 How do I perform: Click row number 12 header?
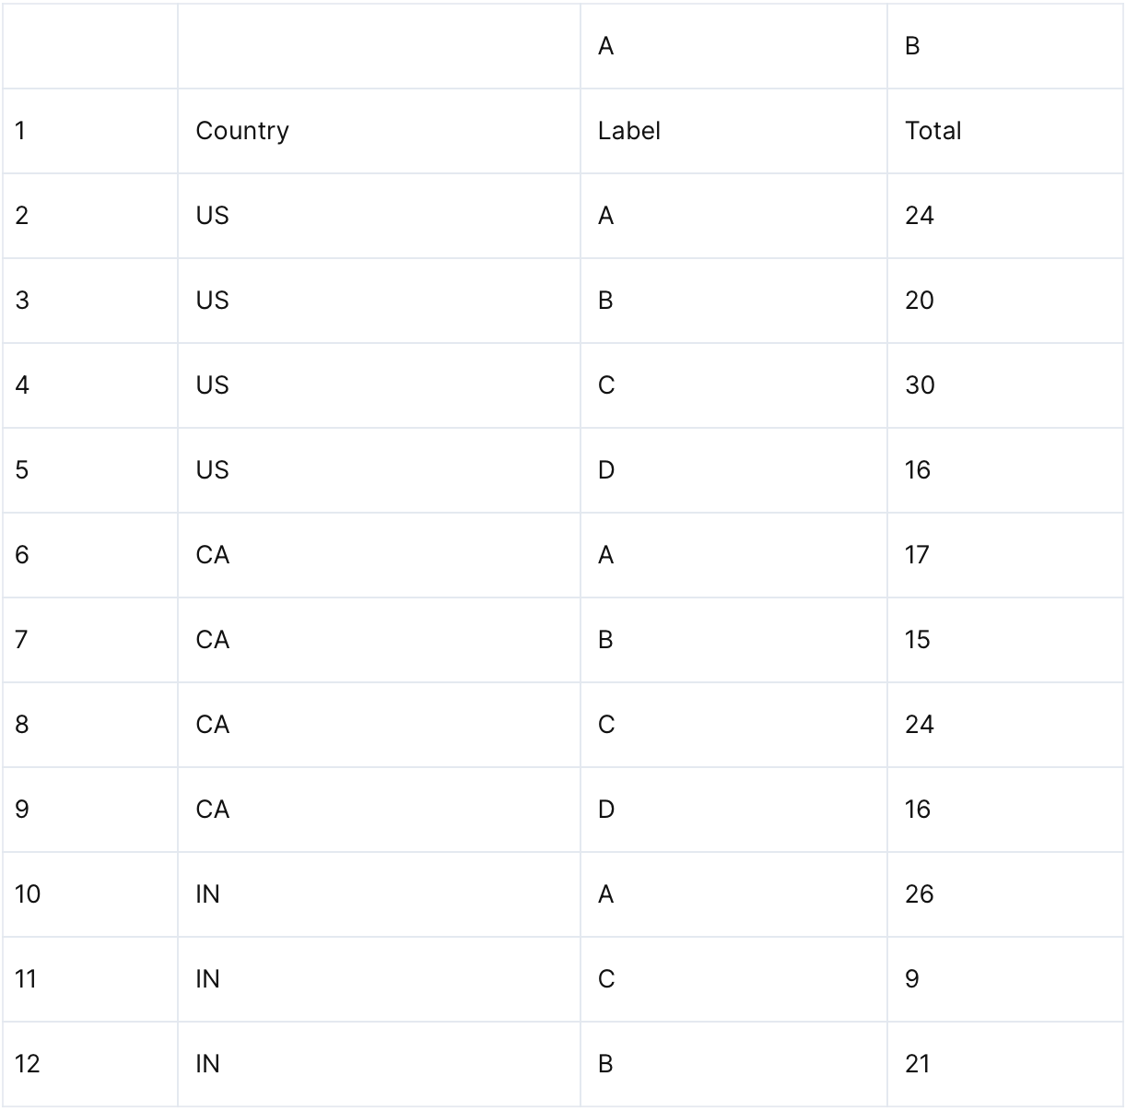click(x=89, y=1064)
